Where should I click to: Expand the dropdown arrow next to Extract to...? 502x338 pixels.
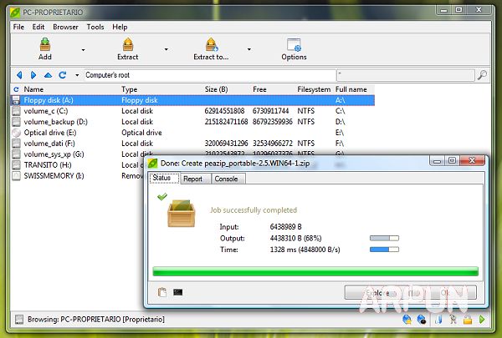[248, 50]
